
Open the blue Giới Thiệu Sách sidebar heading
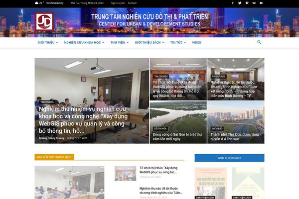[229, 158]
